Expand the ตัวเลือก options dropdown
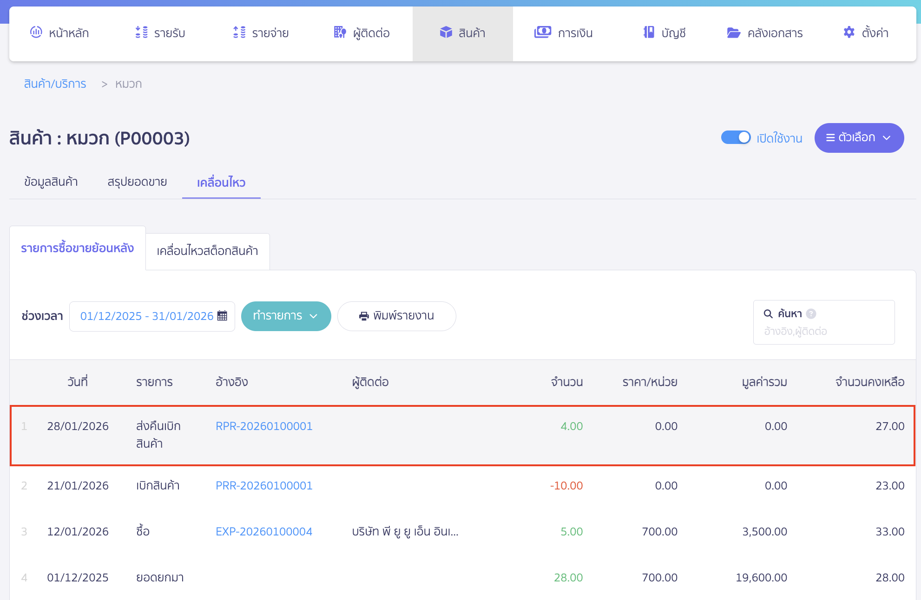This screenshot has width=921, height=600. point(859,138)
